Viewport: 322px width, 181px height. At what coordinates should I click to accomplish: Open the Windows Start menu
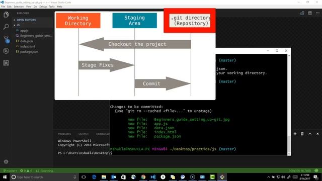pyautogui.click(x=5, y=177)
